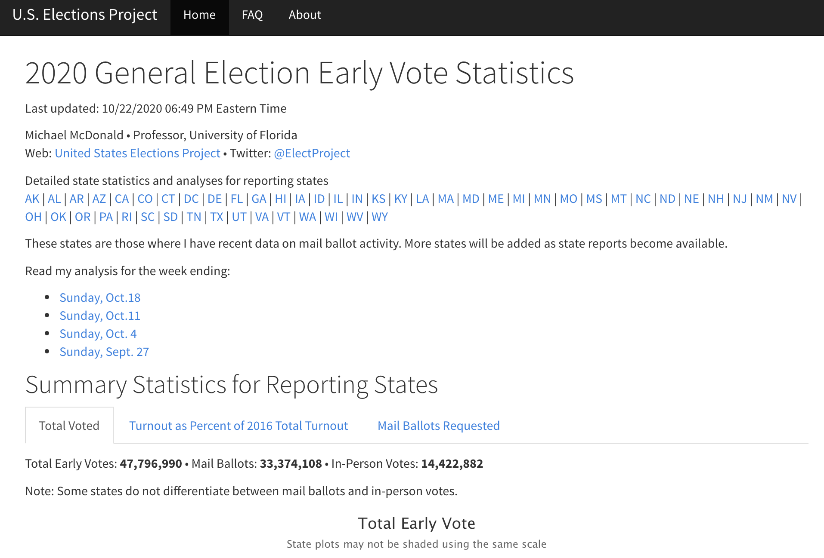View the Mail Ballots Requested tab
824x558 pixels.
tap(438, 425)
